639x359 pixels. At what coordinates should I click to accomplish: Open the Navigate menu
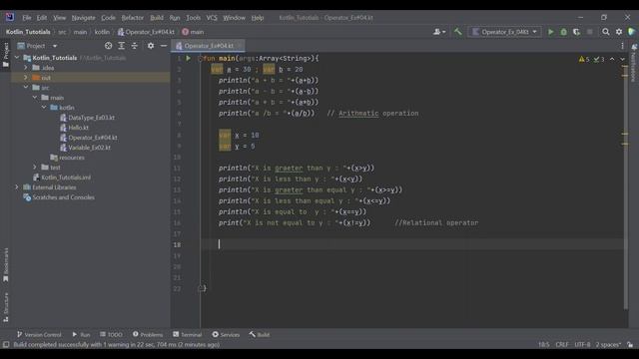(83, 18)
